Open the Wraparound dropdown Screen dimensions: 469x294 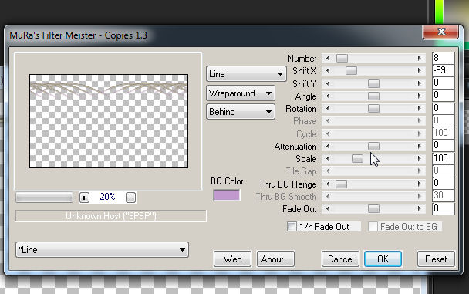(x=241, y=93)
